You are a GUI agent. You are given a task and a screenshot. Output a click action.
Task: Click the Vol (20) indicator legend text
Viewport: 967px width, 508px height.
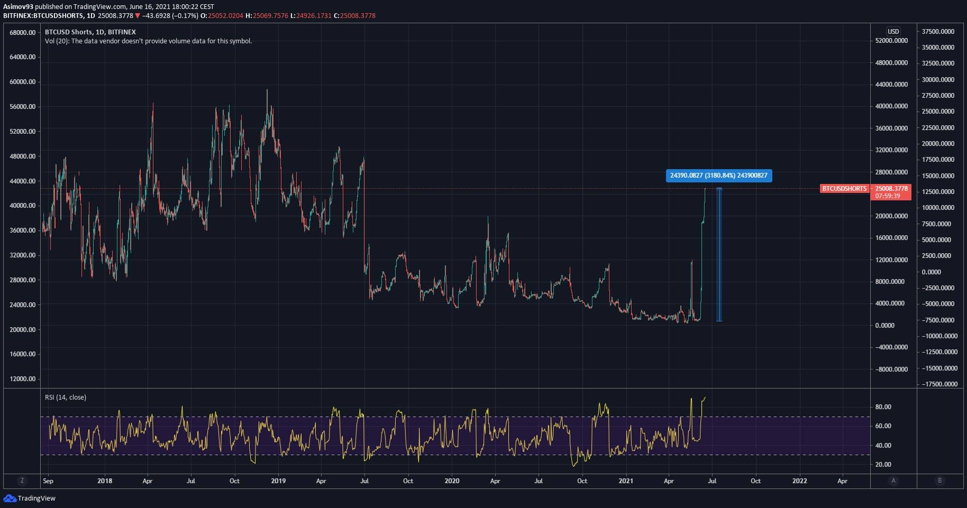pyautogui.click(x=148, y=41)
